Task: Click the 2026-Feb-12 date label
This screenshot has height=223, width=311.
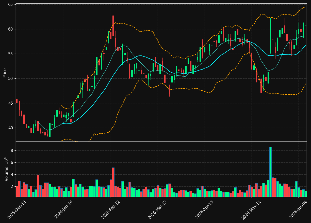Action: 111,210
